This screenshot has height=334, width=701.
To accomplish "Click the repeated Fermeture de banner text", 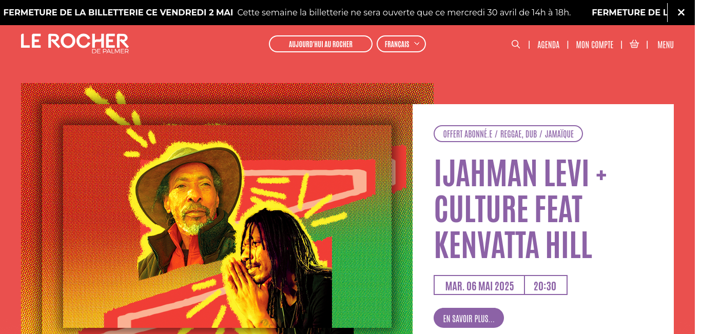I will pyautogui.click(x=629, y=12).
